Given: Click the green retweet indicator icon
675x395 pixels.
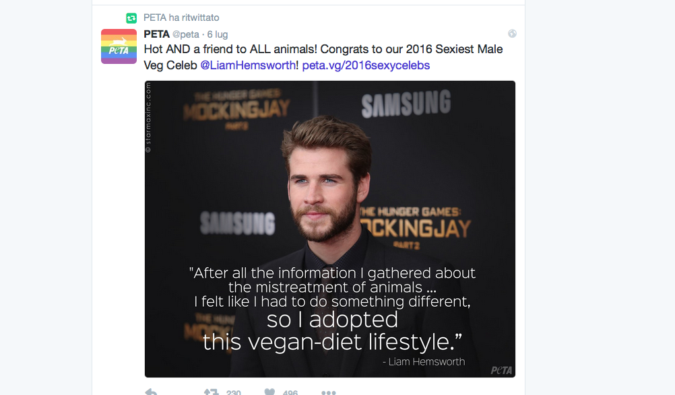Looking at the screenshot, I should tap(131, 18).
